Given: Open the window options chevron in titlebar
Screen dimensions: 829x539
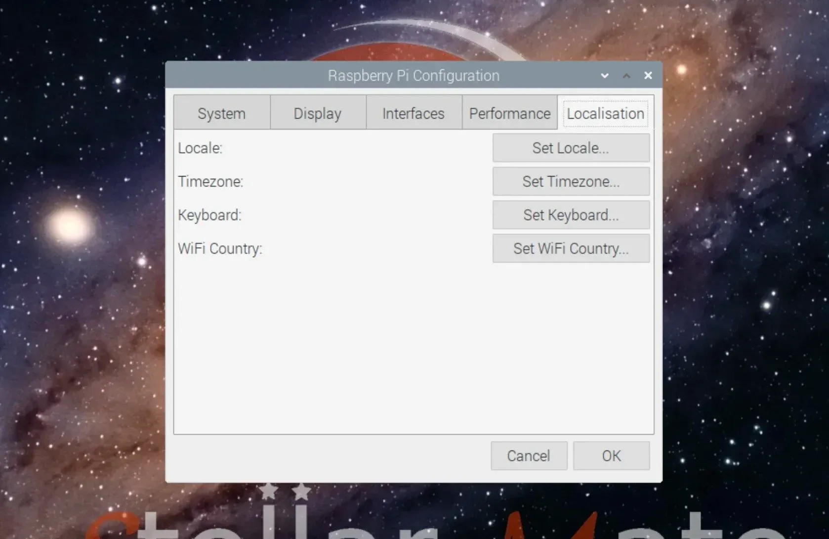Looking at the screenshot, I should pyautogui.click(x=605, y=76).
